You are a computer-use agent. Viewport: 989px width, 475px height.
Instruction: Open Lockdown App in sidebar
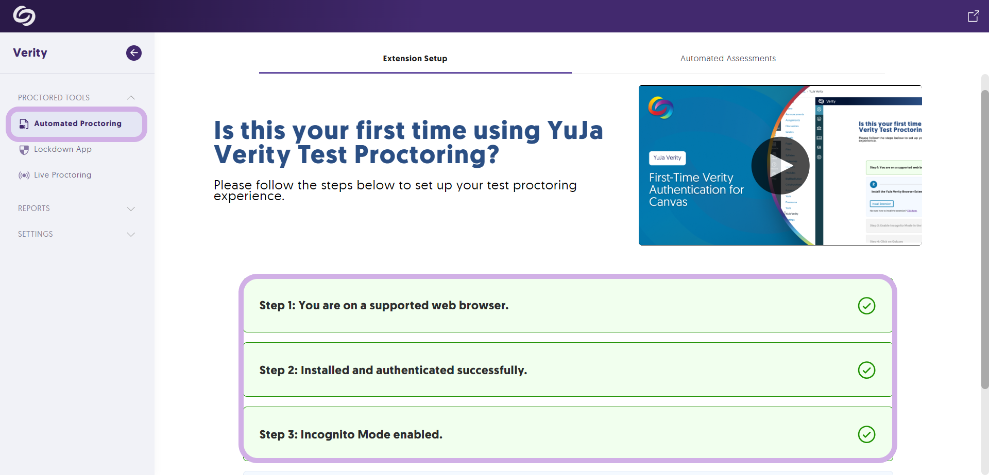pos(63,149)
